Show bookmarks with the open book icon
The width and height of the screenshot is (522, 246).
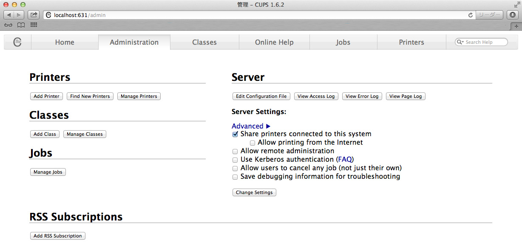point(21,25)
